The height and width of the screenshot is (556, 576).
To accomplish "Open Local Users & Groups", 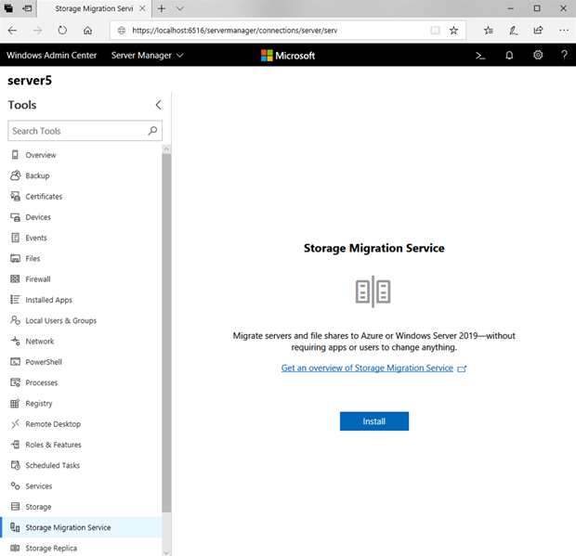I will point(81,320).
